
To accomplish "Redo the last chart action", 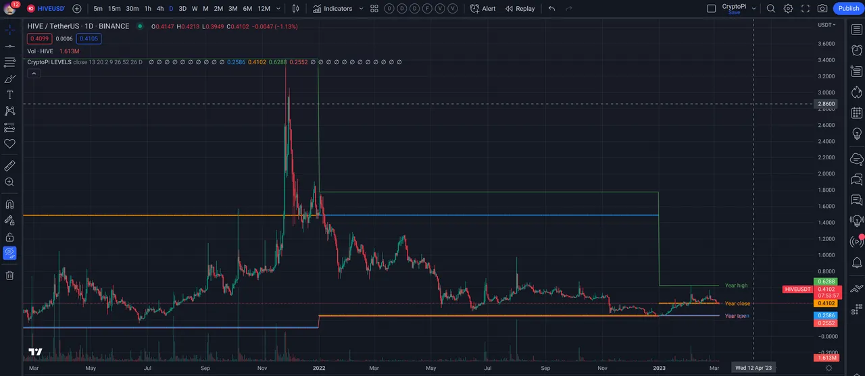I will tap(569, 9).
